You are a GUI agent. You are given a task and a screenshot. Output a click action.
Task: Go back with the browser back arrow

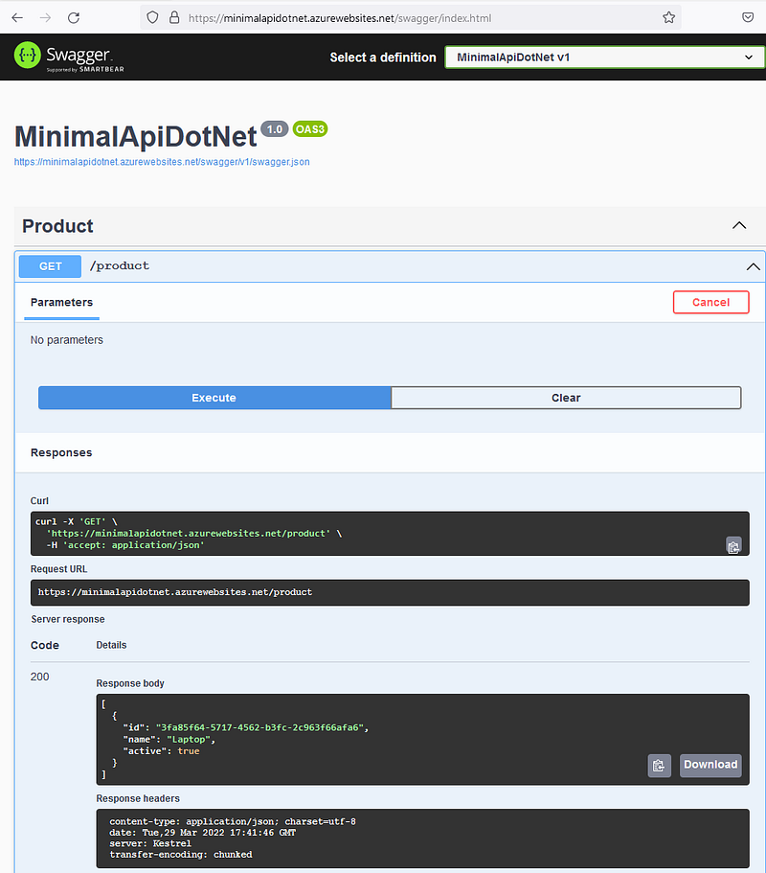click(x=17, y=18)
